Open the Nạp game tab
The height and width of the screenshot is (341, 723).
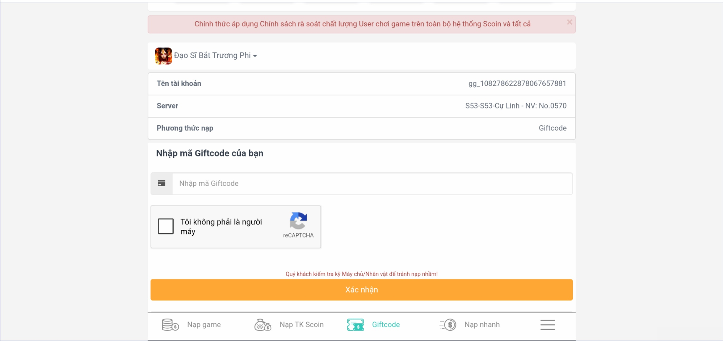[192, 325]
